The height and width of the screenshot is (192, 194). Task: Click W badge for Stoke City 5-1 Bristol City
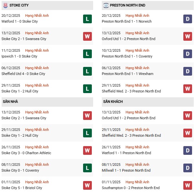(87, 185)
